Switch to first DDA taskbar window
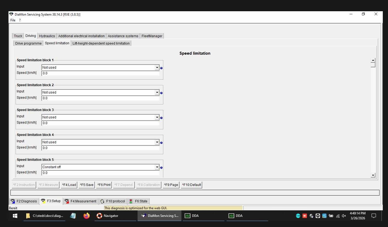This screenshot has width=388, height=227. [204, 216]
